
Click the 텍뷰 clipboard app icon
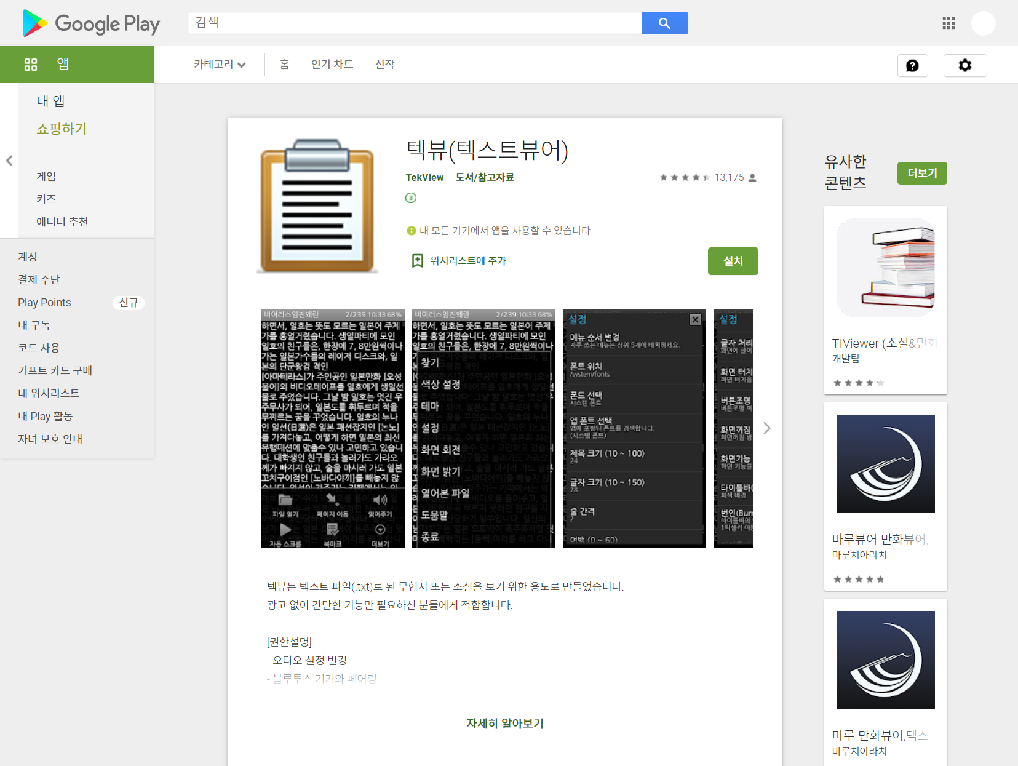coord(317,206)
